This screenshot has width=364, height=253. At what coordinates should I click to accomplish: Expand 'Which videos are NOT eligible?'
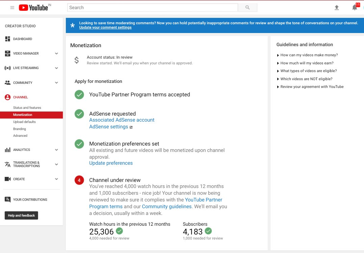coord(305,79)
